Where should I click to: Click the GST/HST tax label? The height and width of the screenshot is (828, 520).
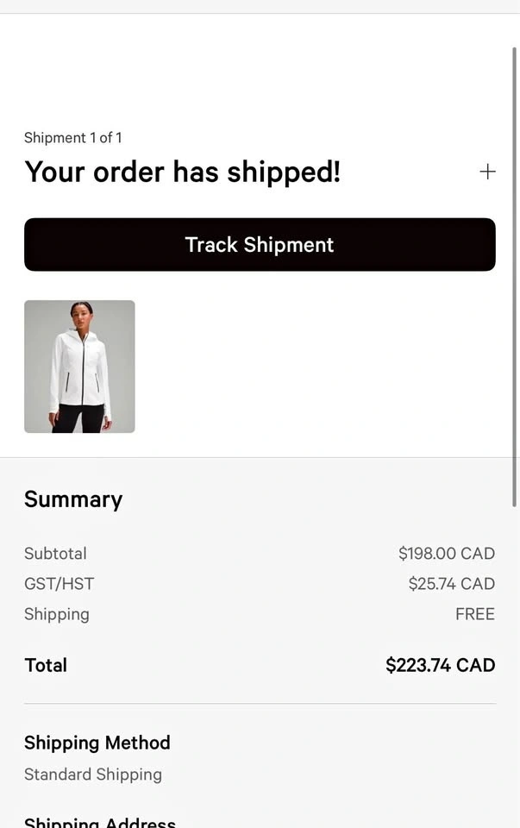(59, 584)
